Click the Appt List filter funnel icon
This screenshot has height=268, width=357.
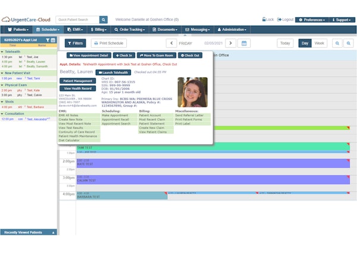coord(47,40)
